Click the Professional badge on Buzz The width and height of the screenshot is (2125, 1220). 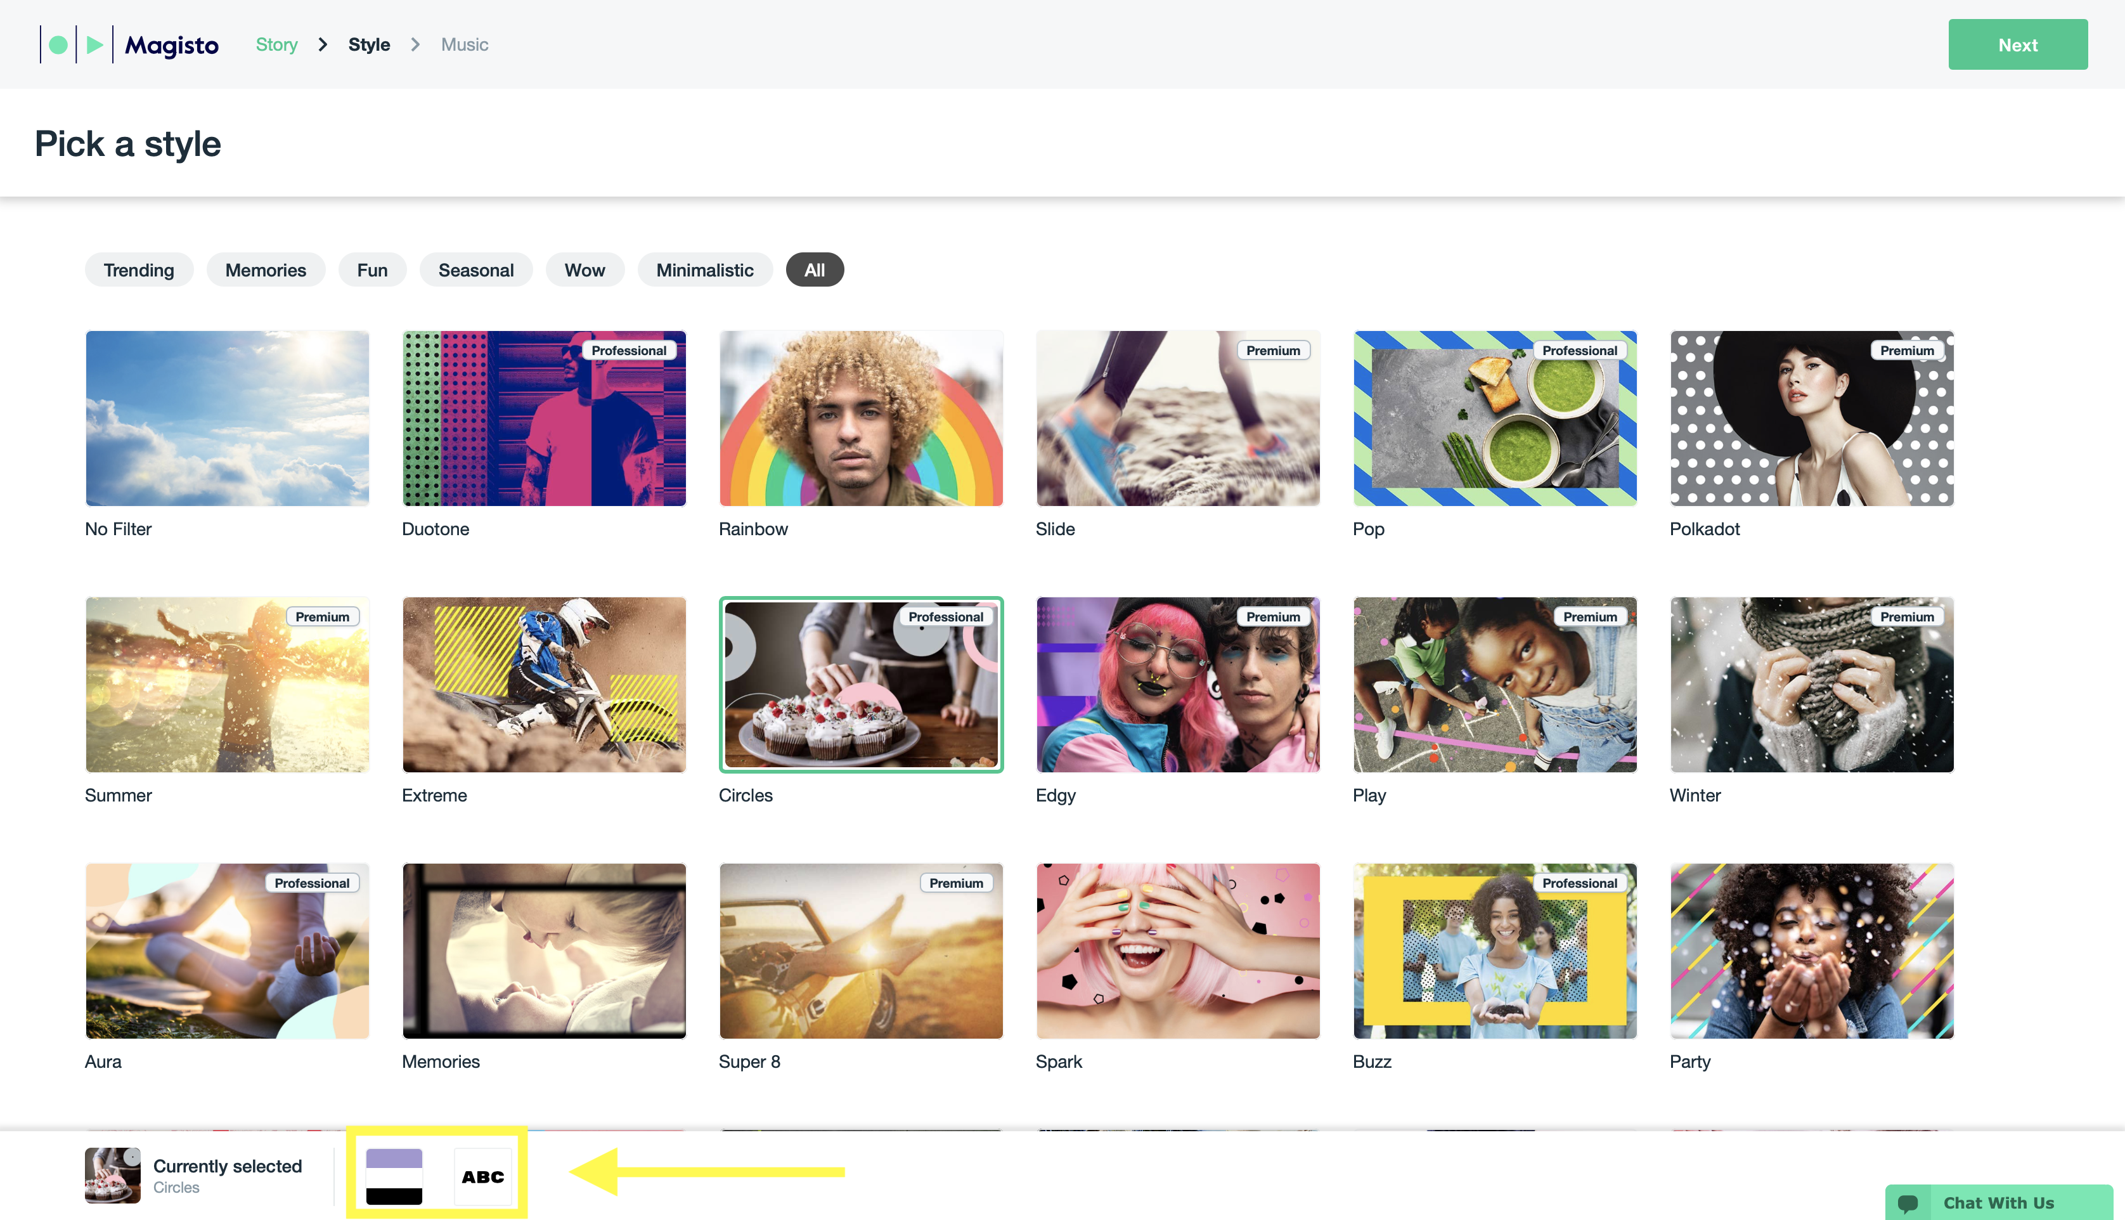[x=1580, y=883]
